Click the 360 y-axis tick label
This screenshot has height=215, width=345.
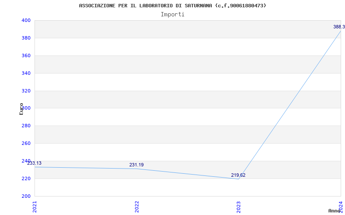[x=26, y=55]
